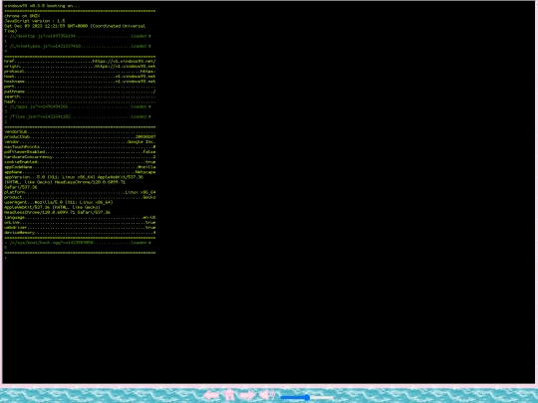Viewport: 538px width, 403px height.
Task: Select the 'JavaScript version : 1.5' line
Action: tap(34, 21)
